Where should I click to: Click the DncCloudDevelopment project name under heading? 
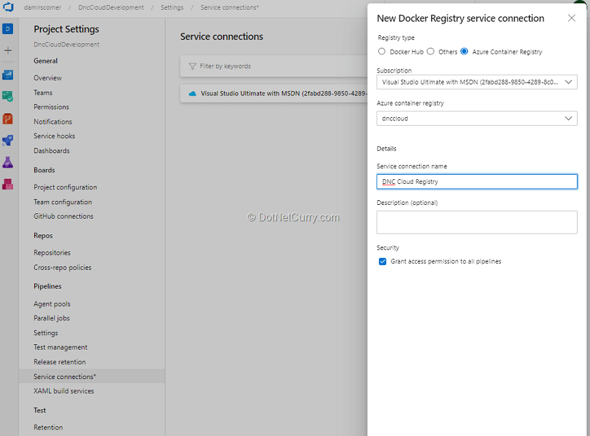66,45
